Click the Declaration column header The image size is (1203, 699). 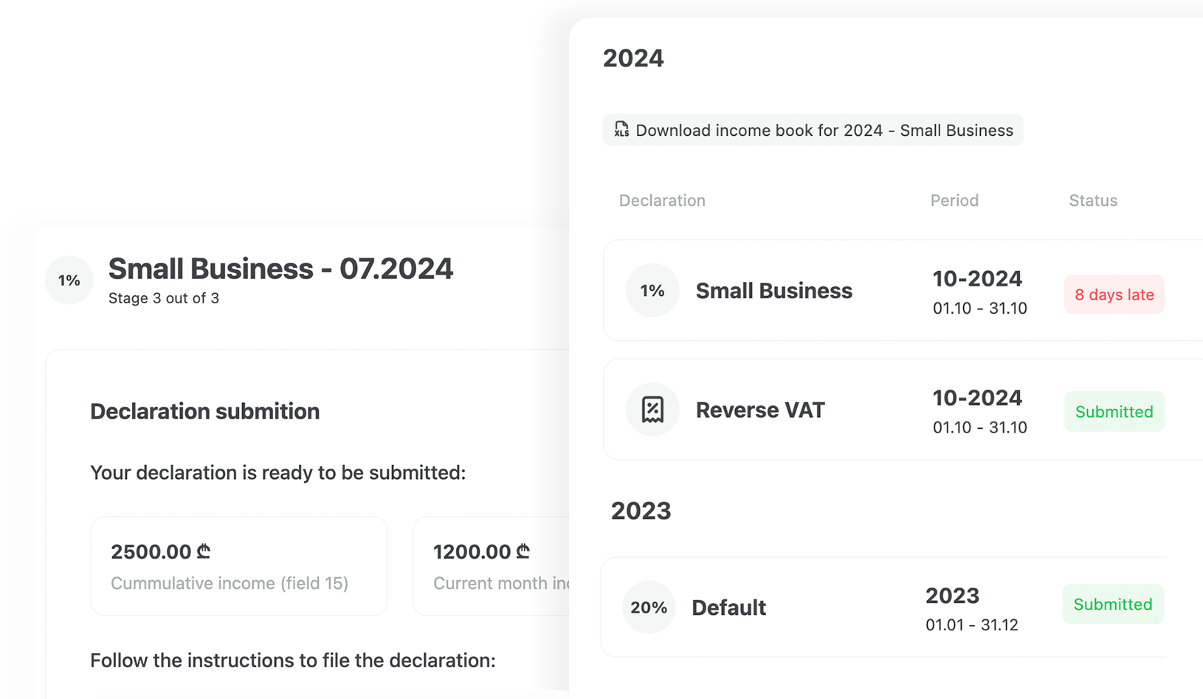(x=662, y=201)
